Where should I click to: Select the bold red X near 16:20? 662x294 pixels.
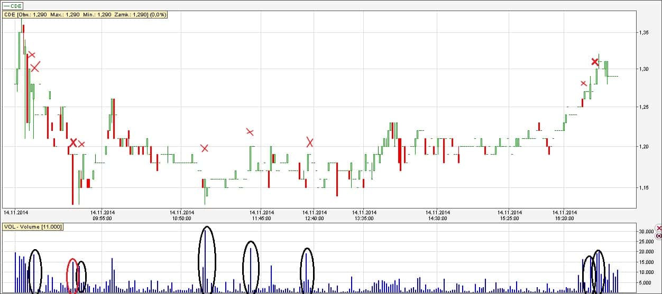(595, 62)
